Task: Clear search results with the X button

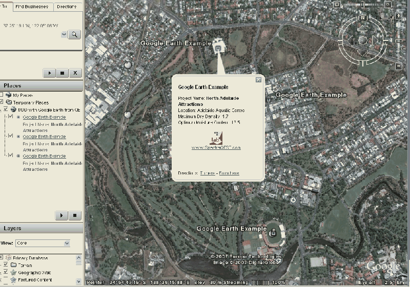Action: point(75,73)
